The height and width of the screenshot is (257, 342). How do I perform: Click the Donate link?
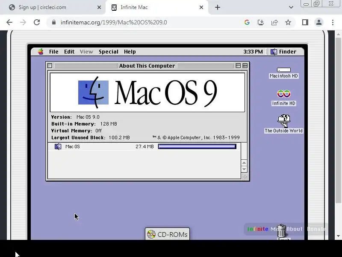coord(316,229)
